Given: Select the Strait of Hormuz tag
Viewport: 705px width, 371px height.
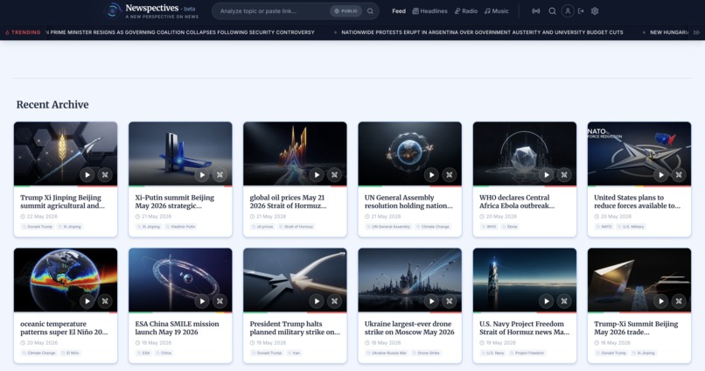Looking at the screenshot, I should pos(296,227).
